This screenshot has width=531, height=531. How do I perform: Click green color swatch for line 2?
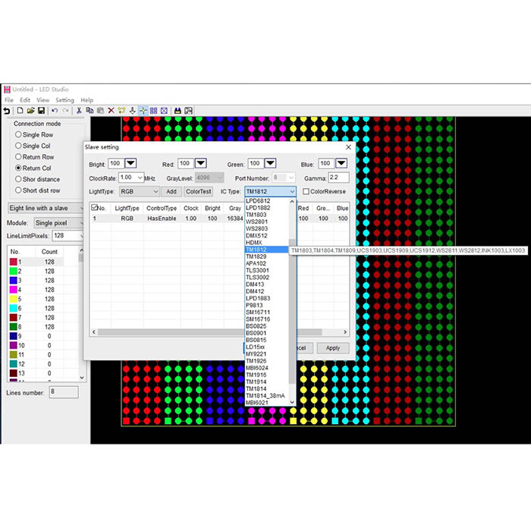13,271
